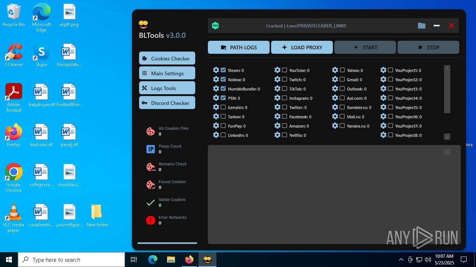The height and width of the screenshot is (267, 476).
Task: Open settings gear for Gmail
Action: click(335, 79)
